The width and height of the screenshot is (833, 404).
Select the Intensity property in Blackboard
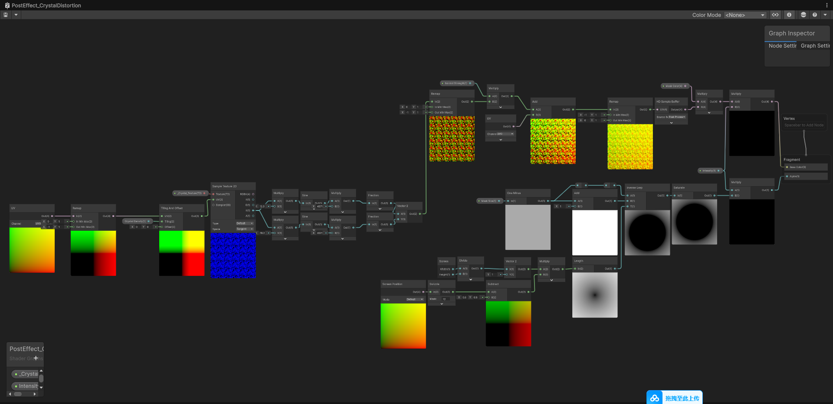[x=26, y=386]
